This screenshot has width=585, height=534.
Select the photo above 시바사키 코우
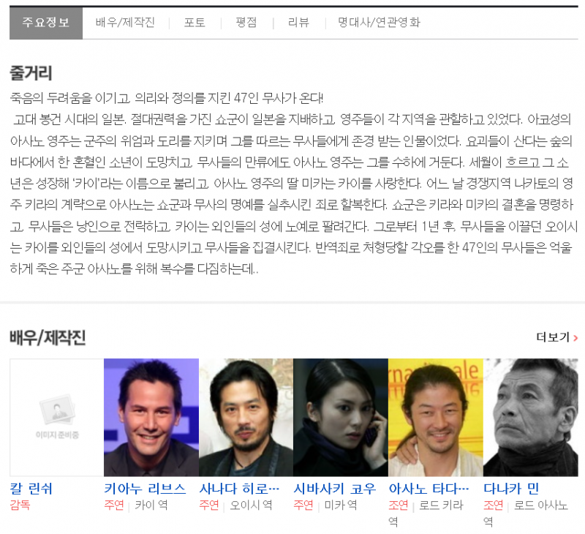click(340, 418)
